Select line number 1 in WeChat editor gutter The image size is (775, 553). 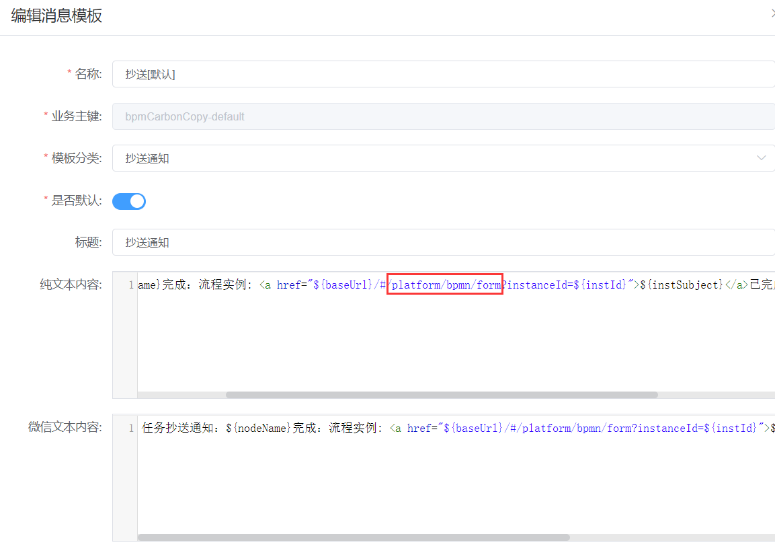tap(131, 428)
